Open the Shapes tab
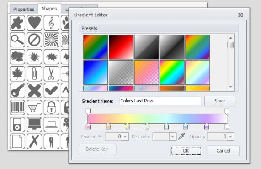261x169 pixels. (49, 9)
